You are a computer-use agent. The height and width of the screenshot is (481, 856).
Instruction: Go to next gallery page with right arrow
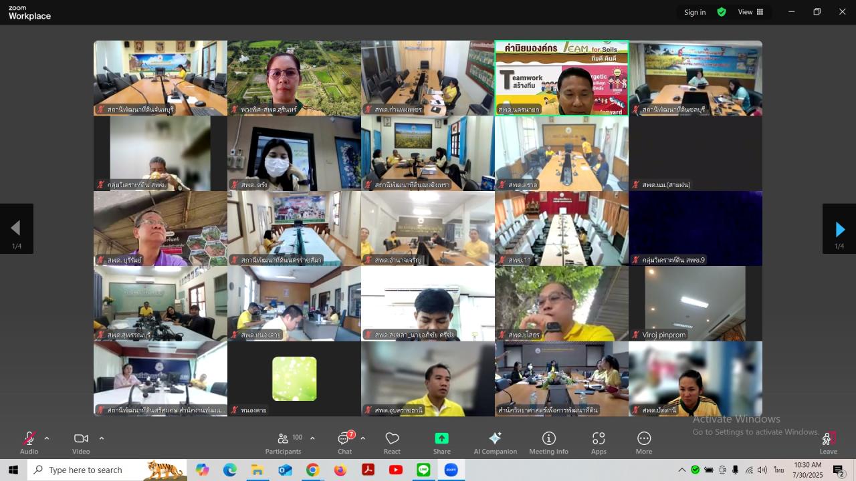839,228
